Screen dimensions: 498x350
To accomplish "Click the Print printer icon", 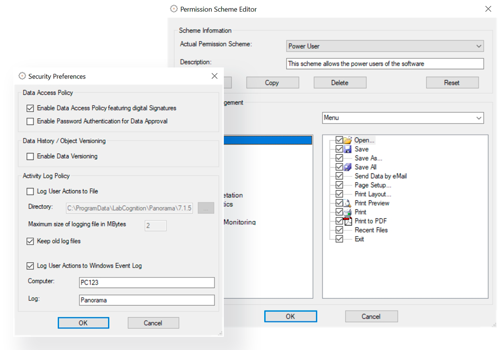I will [348, 212].
